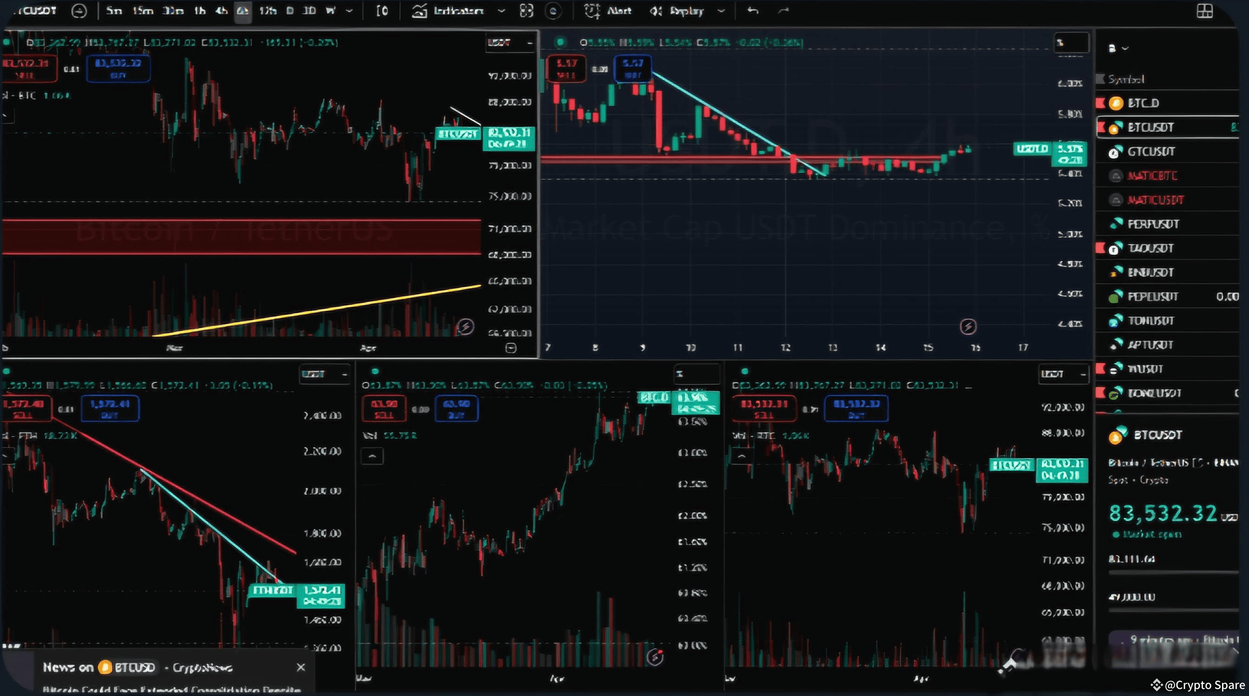The width and height of the screenshot is (1249, 696).
Task: Select GTCUSDT in the watchlist
Action: point(1168,151)
